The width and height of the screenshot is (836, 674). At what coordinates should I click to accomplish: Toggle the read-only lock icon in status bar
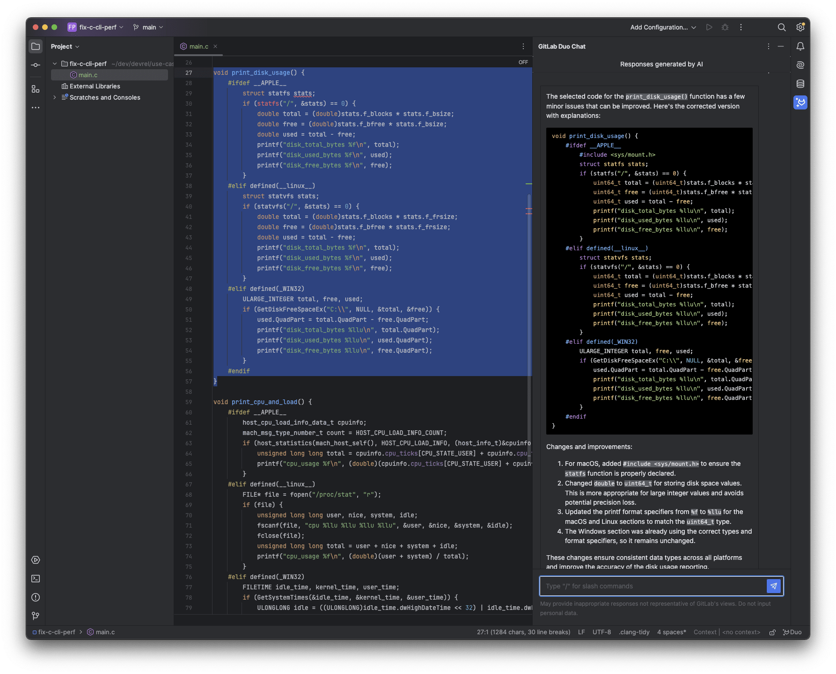(772, 632)
